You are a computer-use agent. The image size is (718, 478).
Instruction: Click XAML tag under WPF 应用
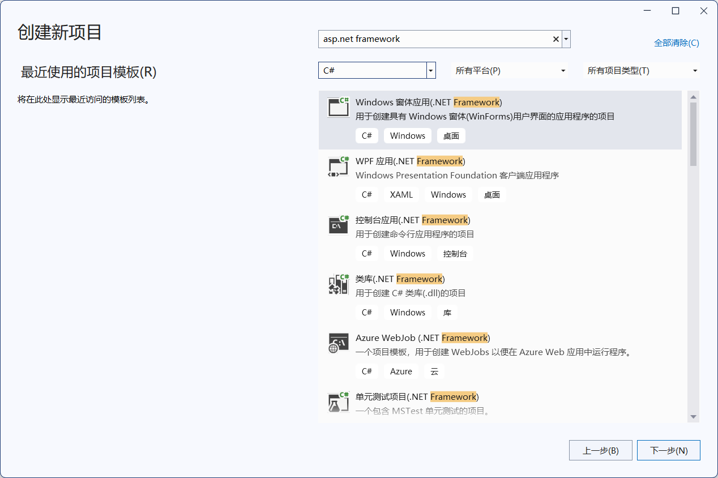pos(401,195)
